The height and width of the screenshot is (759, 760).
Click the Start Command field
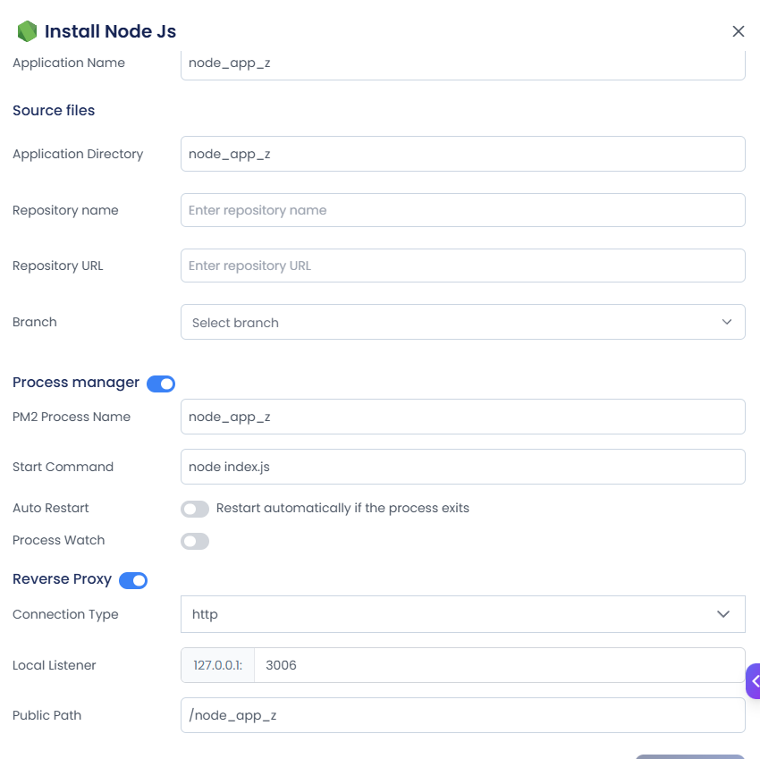[x=463, y=467]
